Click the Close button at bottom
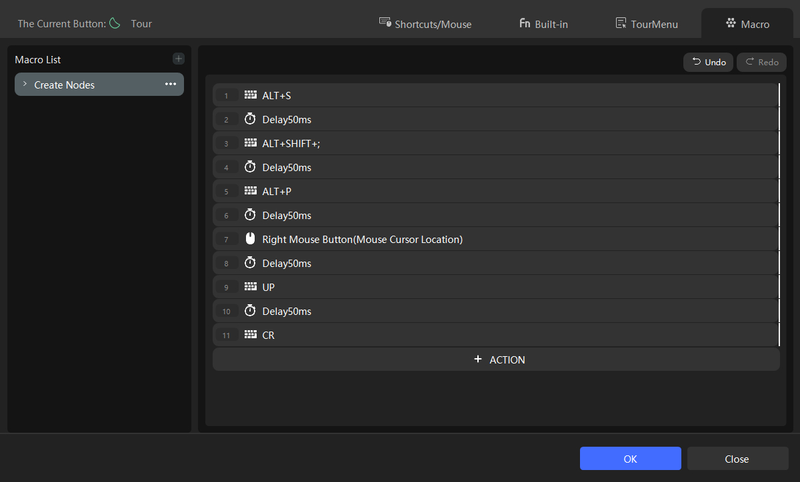800x482 pixels. [737, 459]
